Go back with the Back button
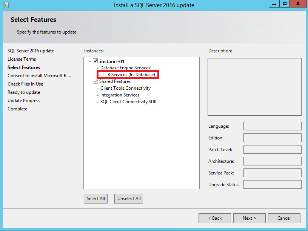The height and width of the screenshot is (231, 308). (215, 218)
